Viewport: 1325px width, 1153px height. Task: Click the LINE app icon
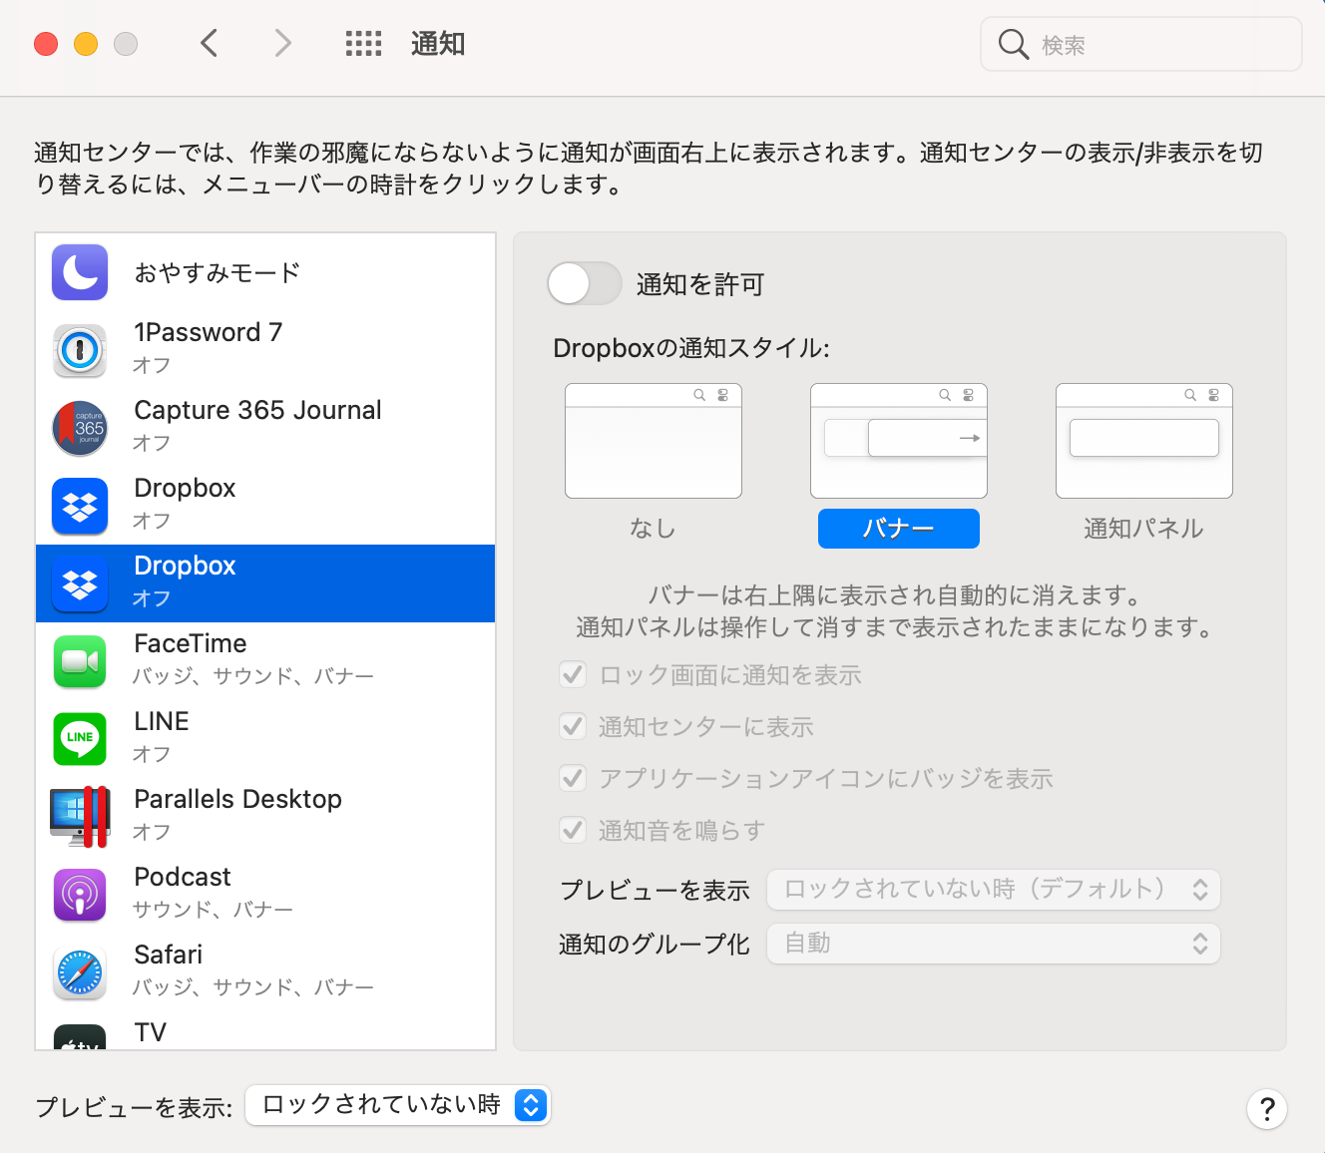79,739
